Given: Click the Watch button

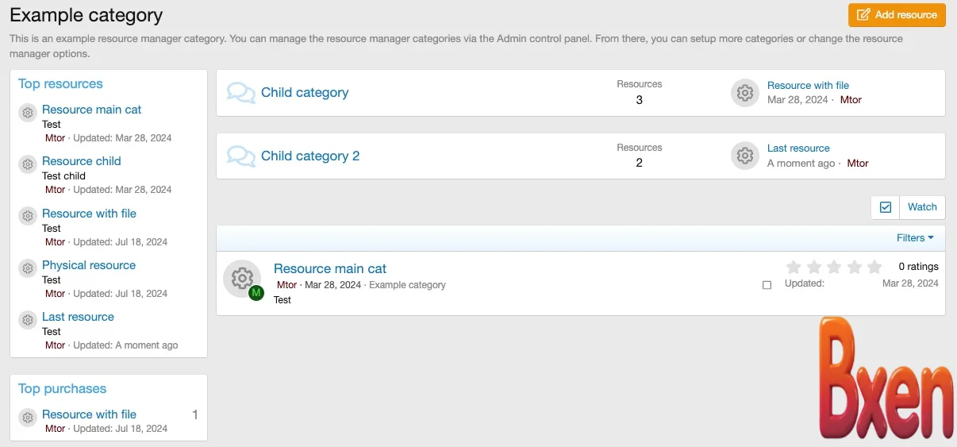Looking at the screenshot, I should 922,207.
